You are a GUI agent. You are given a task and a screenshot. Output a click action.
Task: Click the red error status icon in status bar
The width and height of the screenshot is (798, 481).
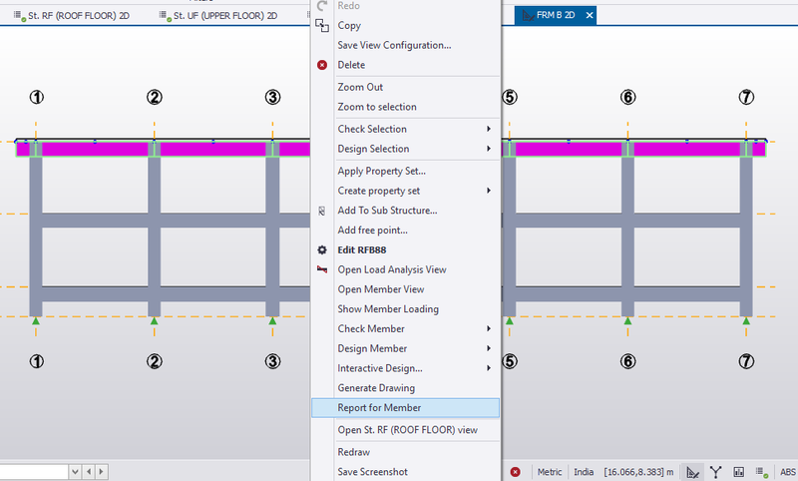[x=515, y=472]
